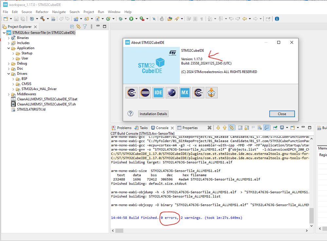Click the Next Error down arrow in console

point(218,128)
